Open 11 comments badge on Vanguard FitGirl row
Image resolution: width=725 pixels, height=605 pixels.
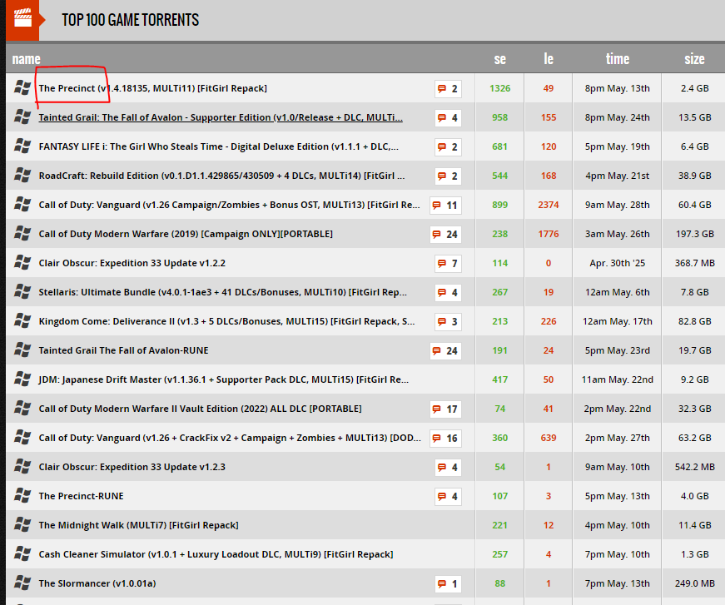[x=445, y=206]
